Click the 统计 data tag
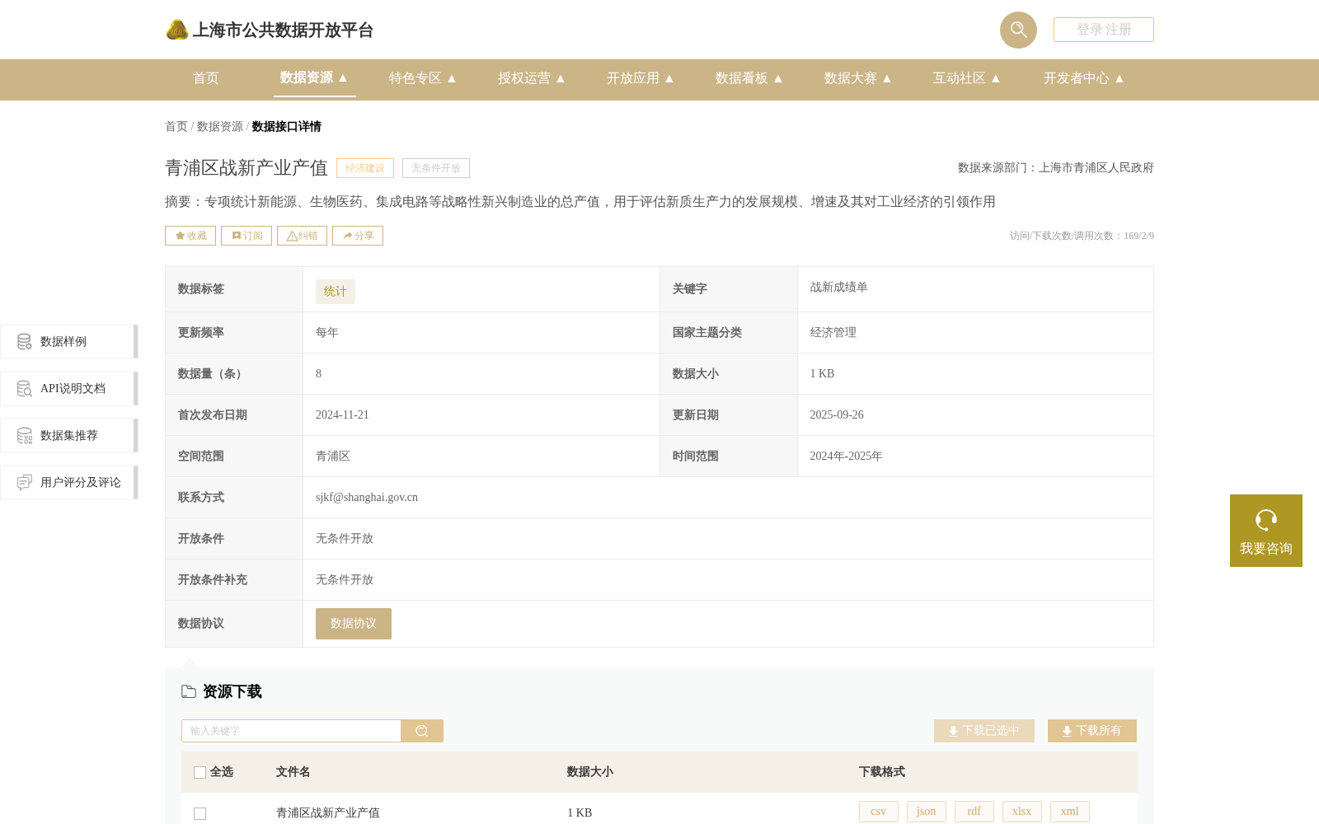The image size is (1319, 824). coord(336,292)
